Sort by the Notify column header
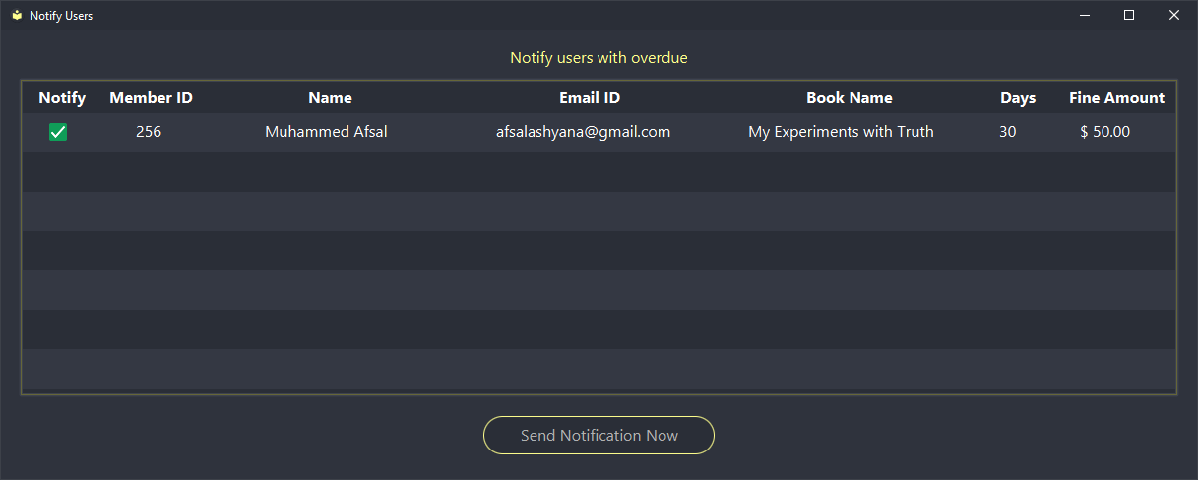 tap(62, 98)
